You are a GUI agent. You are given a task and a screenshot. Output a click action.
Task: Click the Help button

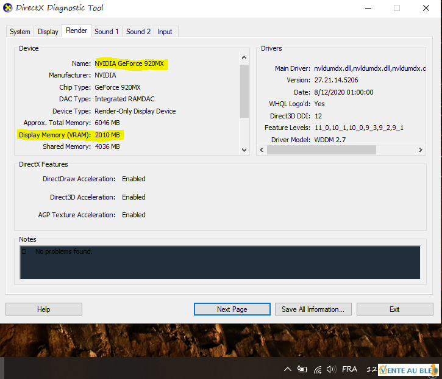pyautogui.click(x=44, y=309)
